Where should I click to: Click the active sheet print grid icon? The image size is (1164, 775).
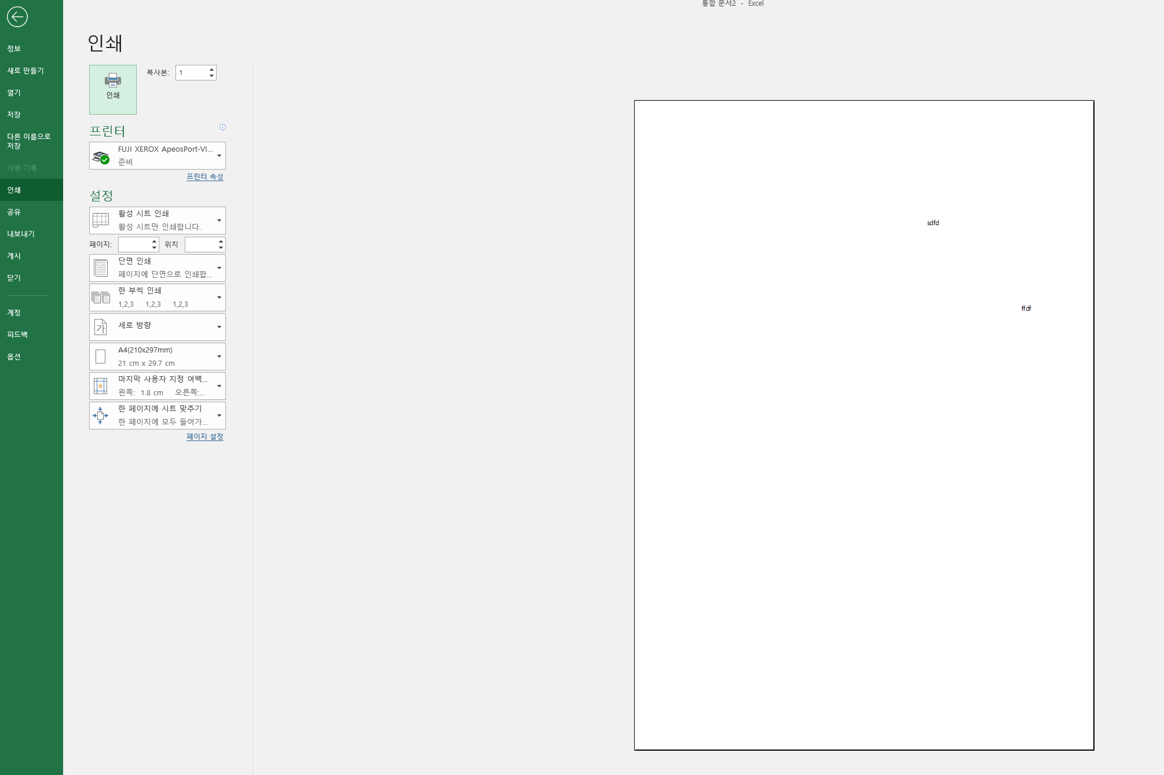coord(101,221)
